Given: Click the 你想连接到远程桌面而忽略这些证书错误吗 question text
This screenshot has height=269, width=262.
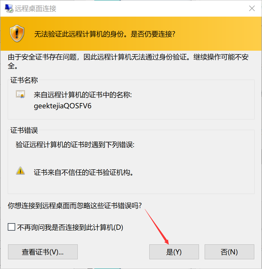Looking at the screenshot, I should pos(75,205).
